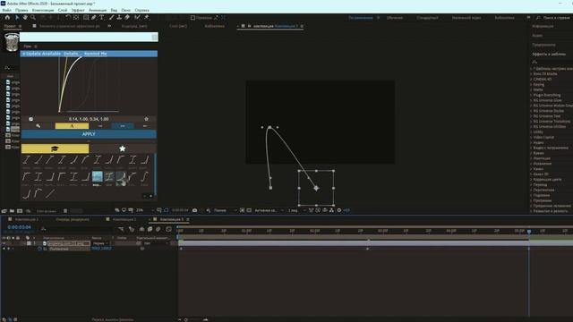Select the Hand tool
Viewport: 573px width, 322px height.
click(x=25, y=17)
